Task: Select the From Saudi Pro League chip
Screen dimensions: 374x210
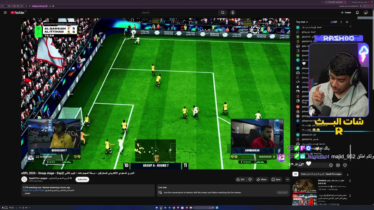Action: (321, 174)
